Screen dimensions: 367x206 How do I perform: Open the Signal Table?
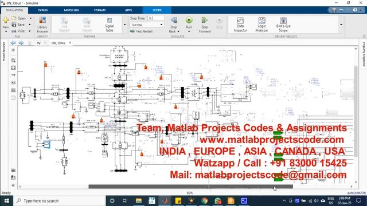coord(110,25)
